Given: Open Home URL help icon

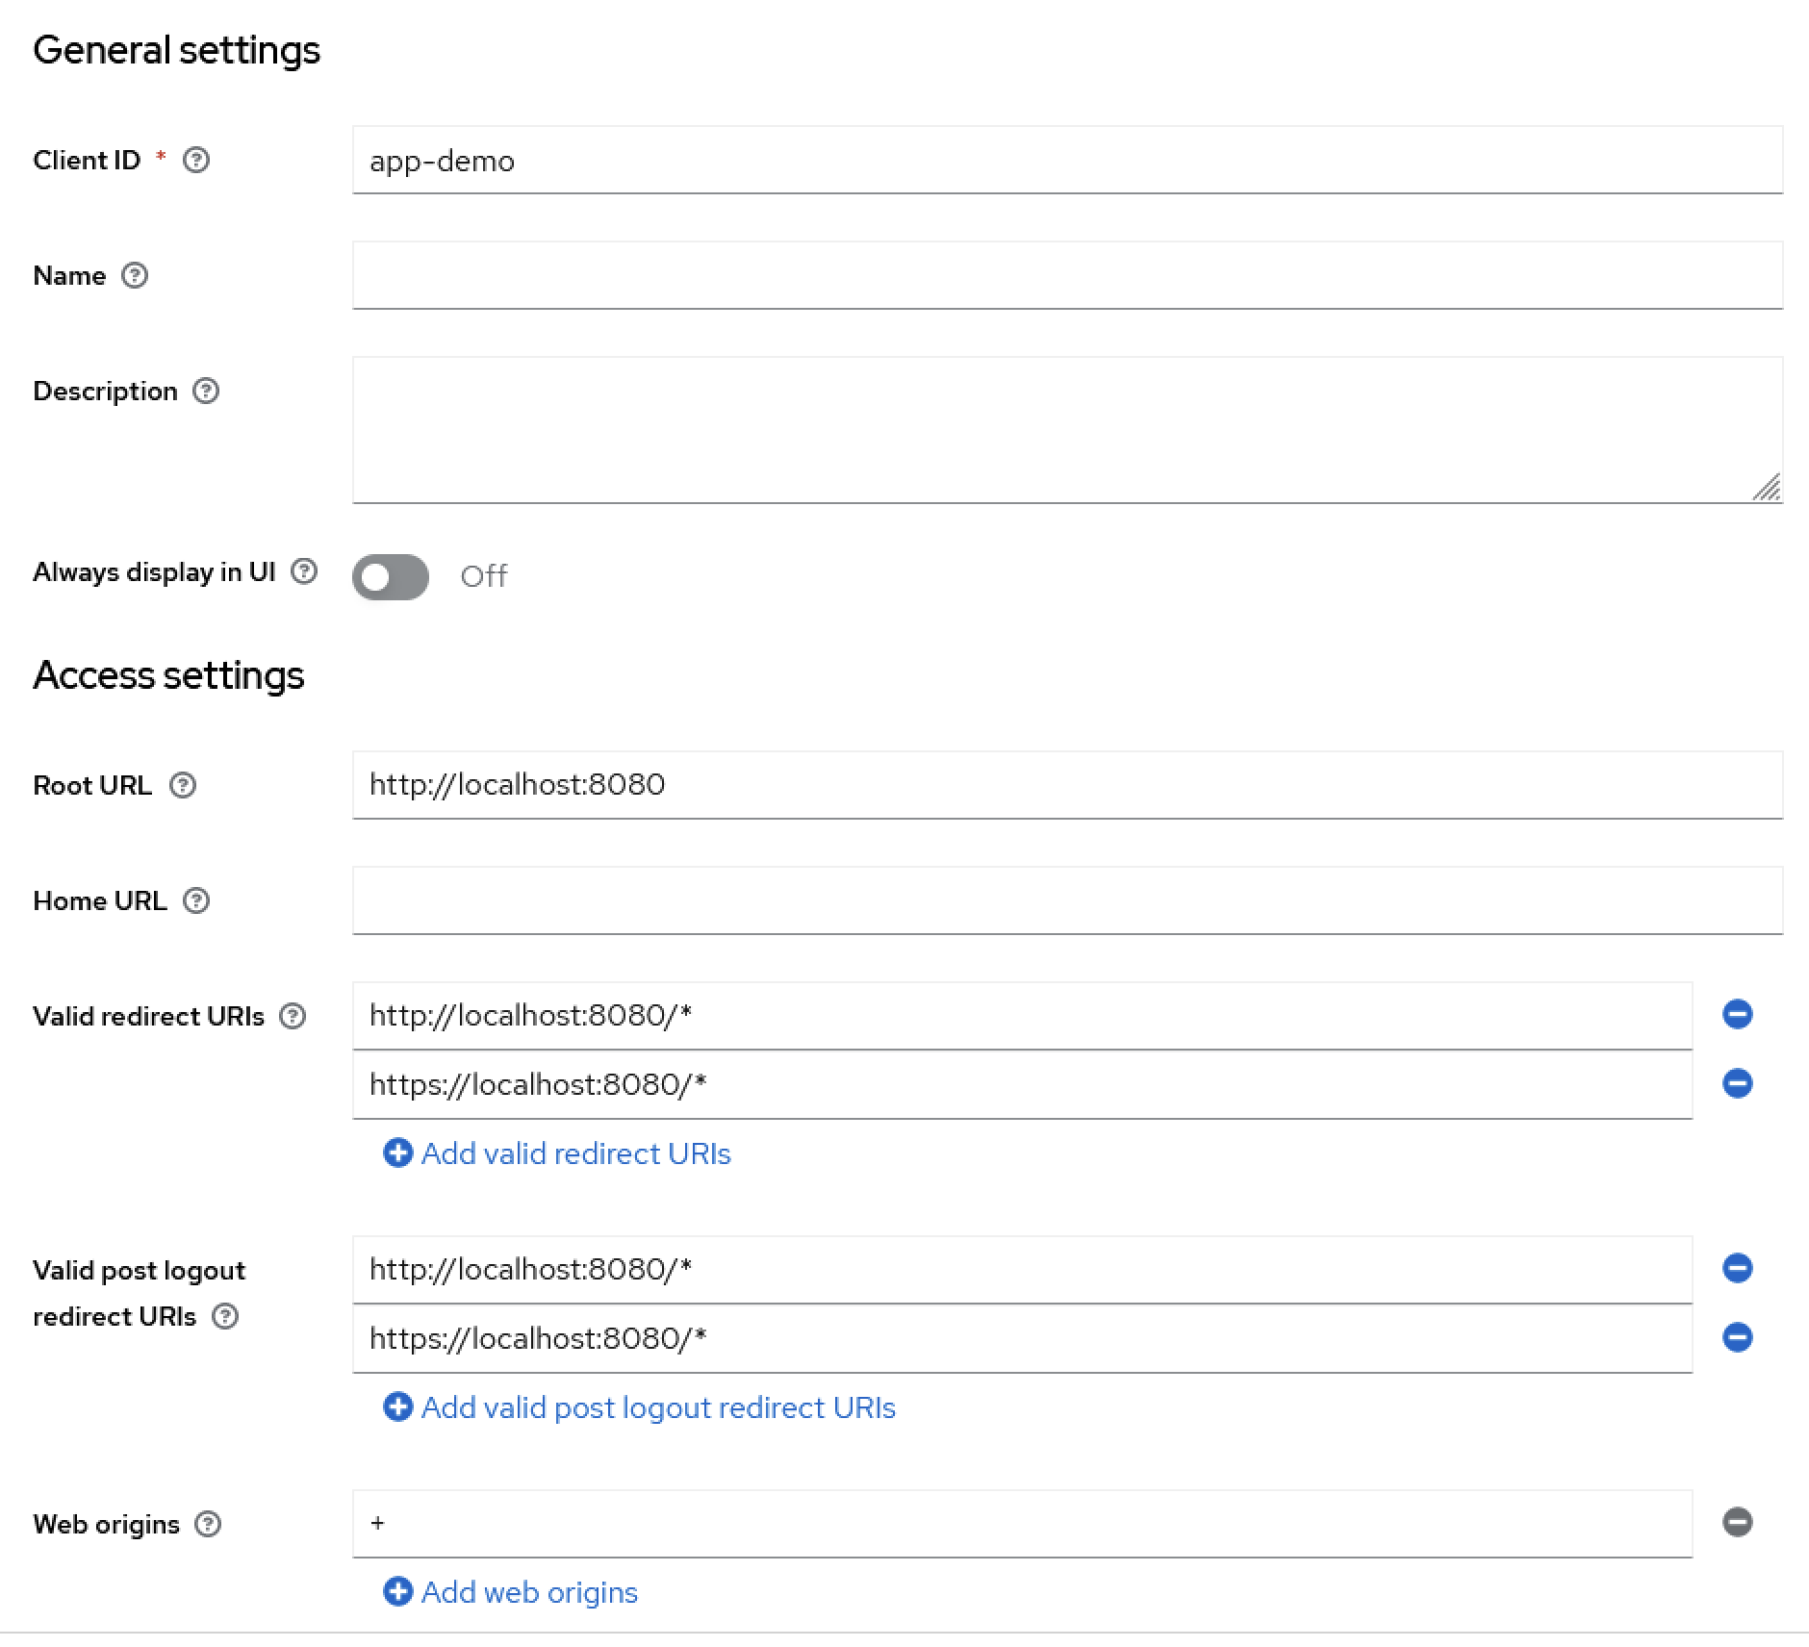Looking at the screenshot, I should pyautogui.click(x=196, y=900).
